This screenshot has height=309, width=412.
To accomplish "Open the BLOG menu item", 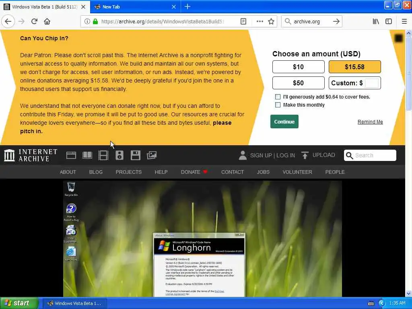I will click(96, 172).
